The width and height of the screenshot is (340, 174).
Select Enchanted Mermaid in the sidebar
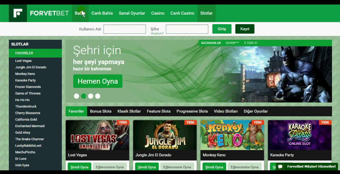pyautogui.click(x=30, y=126)
